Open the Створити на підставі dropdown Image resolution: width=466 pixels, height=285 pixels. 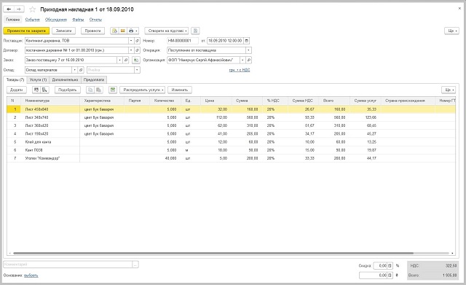point(167,31)
